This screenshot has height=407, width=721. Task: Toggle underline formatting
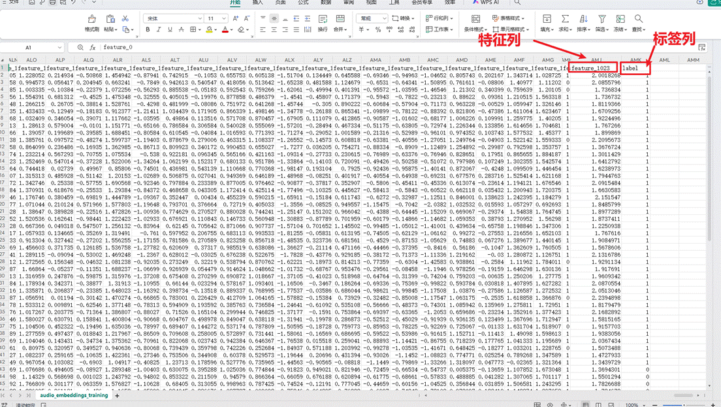[x=170, y=29]
